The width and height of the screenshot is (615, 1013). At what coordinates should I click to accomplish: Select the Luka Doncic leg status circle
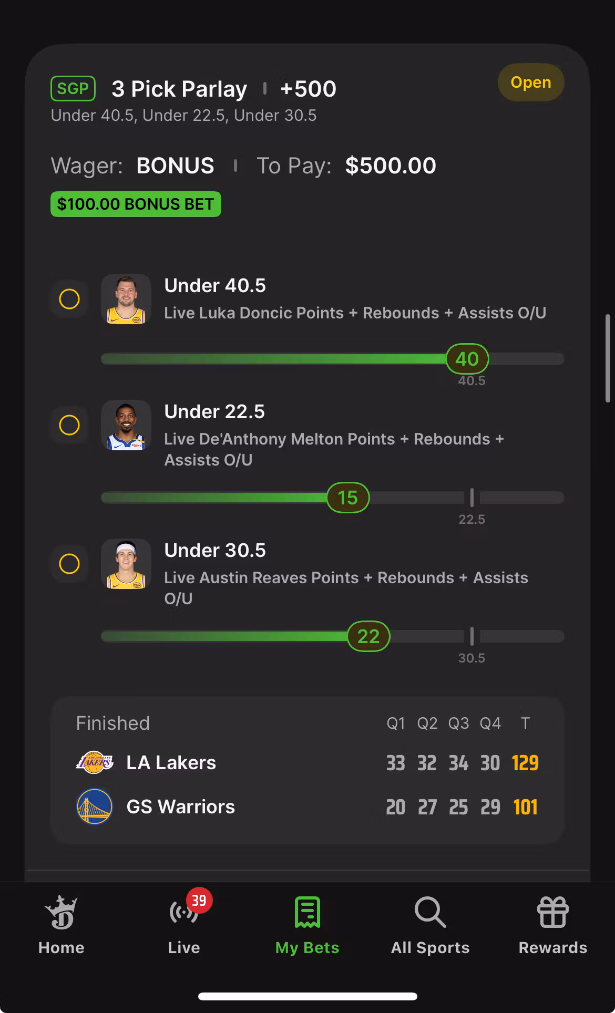coord(69,299)
